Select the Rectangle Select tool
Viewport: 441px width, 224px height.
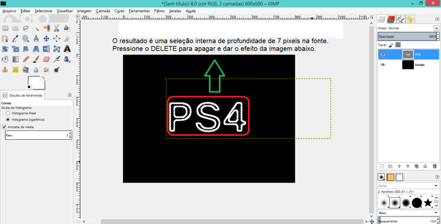tap(4, 28)
